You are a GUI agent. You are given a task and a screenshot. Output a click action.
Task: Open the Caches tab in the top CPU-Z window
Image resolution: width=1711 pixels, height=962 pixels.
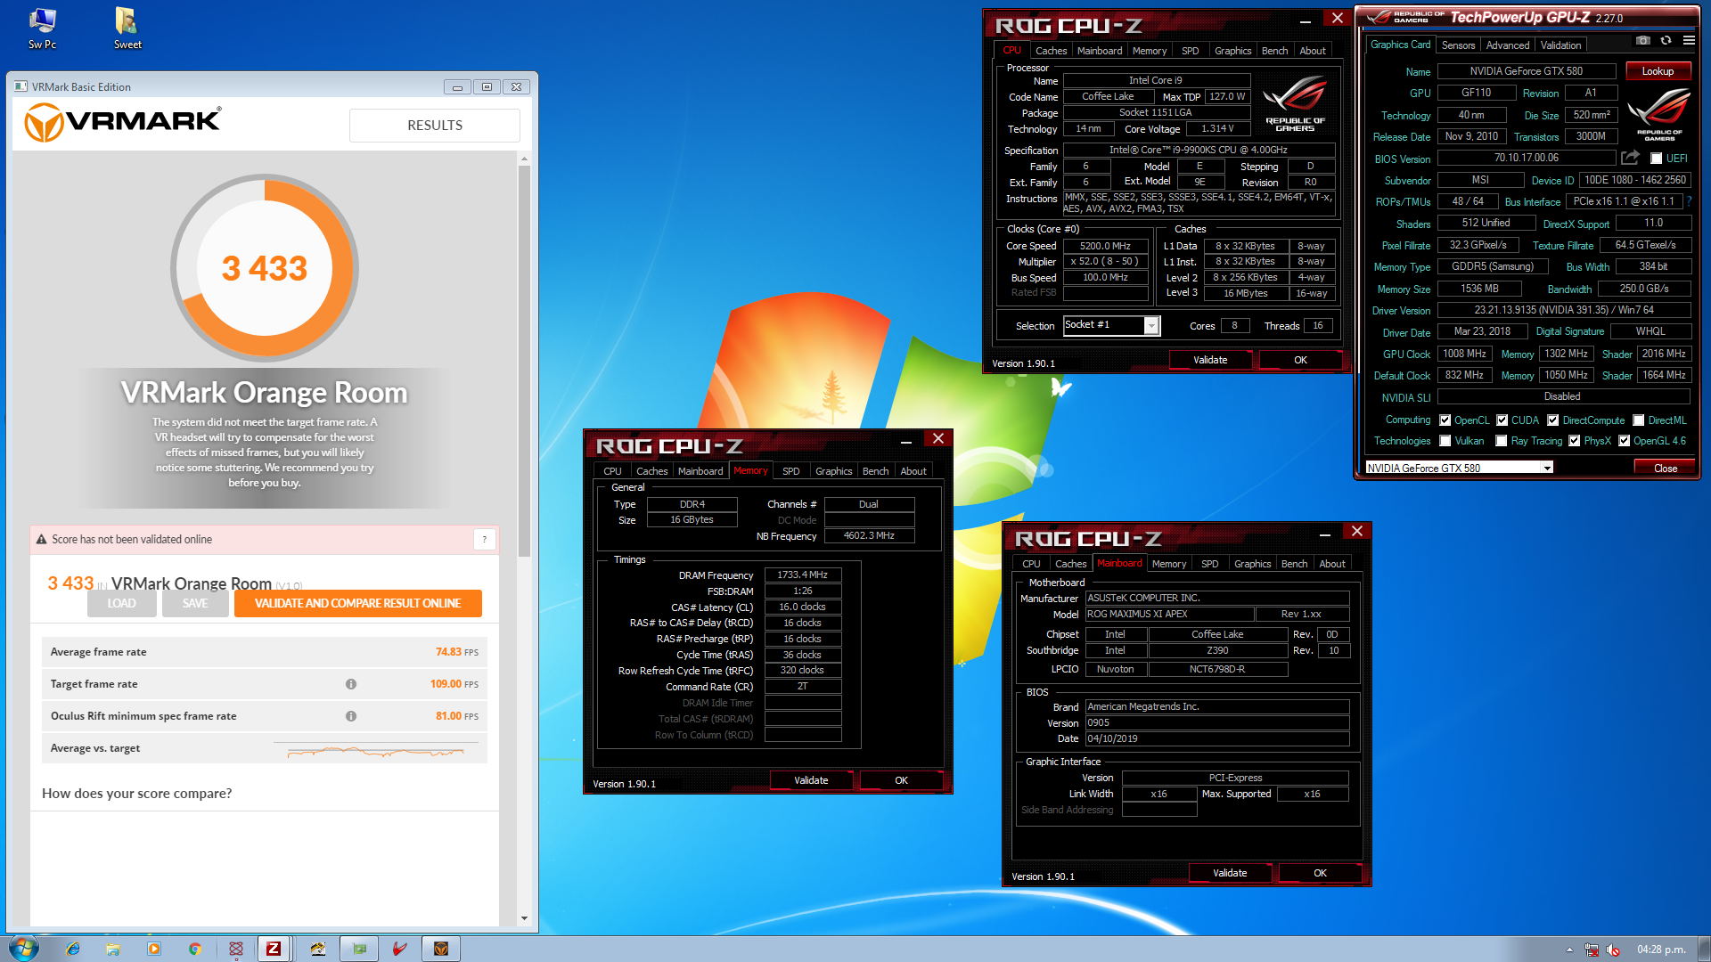(x=1051, y=51)
